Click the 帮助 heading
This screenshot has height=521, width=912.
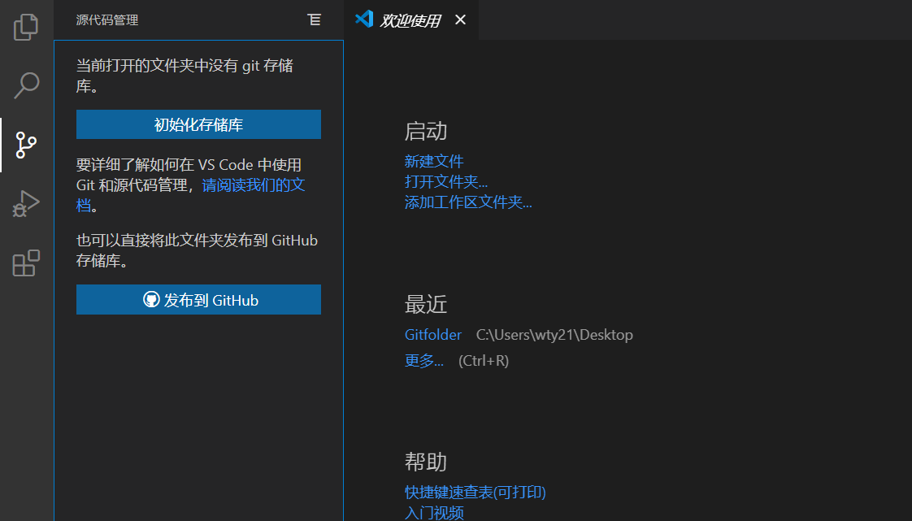pyautogui.click(x=426, y=462)
